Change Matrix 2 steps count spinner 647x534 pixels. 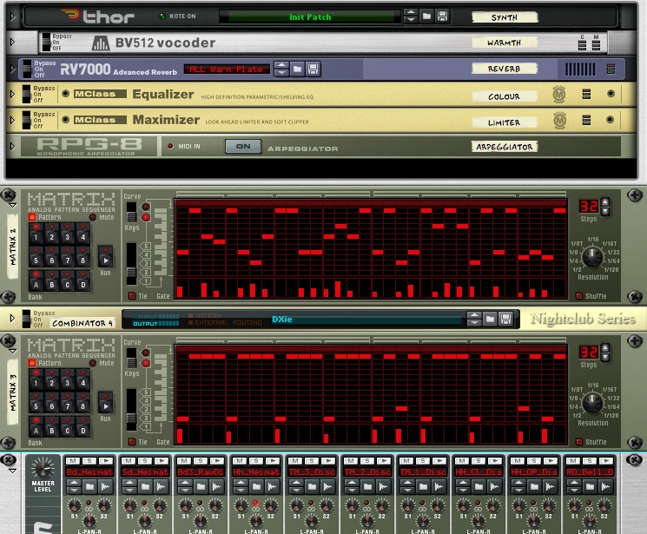tap(605, 207)
